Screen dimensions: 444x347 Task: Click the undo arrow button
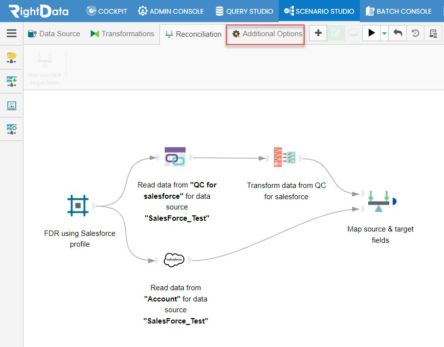pos(398,33)
